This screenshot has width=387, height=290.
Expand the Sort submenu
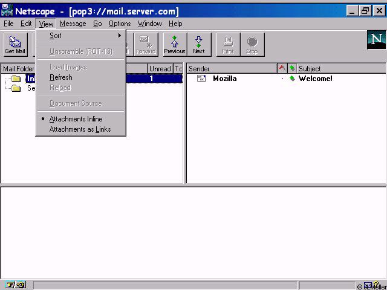click(81, 36)
